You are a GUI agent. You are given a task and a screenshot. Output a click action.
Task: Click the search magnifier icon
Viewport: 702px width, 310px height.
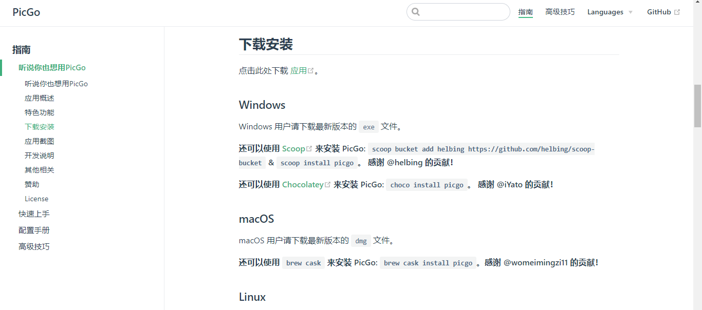tap(416, 12)
